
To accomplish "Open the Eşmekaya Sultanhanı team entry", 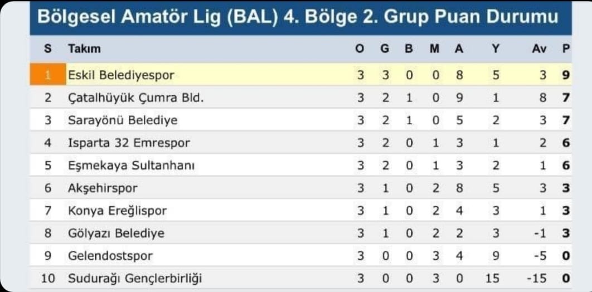I will 131,166.
